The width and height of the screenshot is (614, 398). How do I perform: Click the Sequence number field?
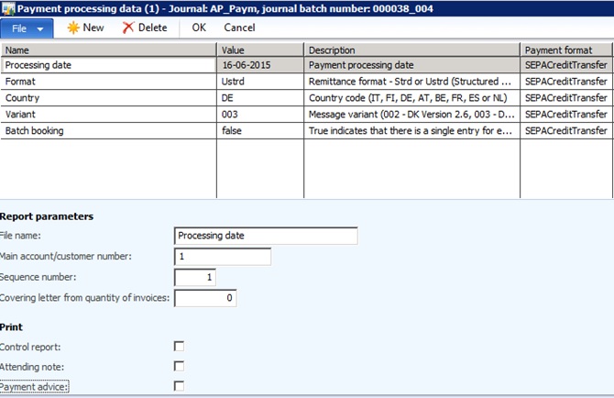pyautogui.click(x=195, y=277)
